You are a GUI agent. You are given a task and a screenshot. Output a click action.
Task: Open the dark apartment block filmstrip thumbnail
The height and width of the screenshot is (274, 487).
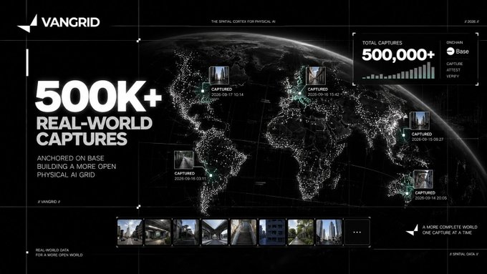pyautogui.click(x=272, y=232)
